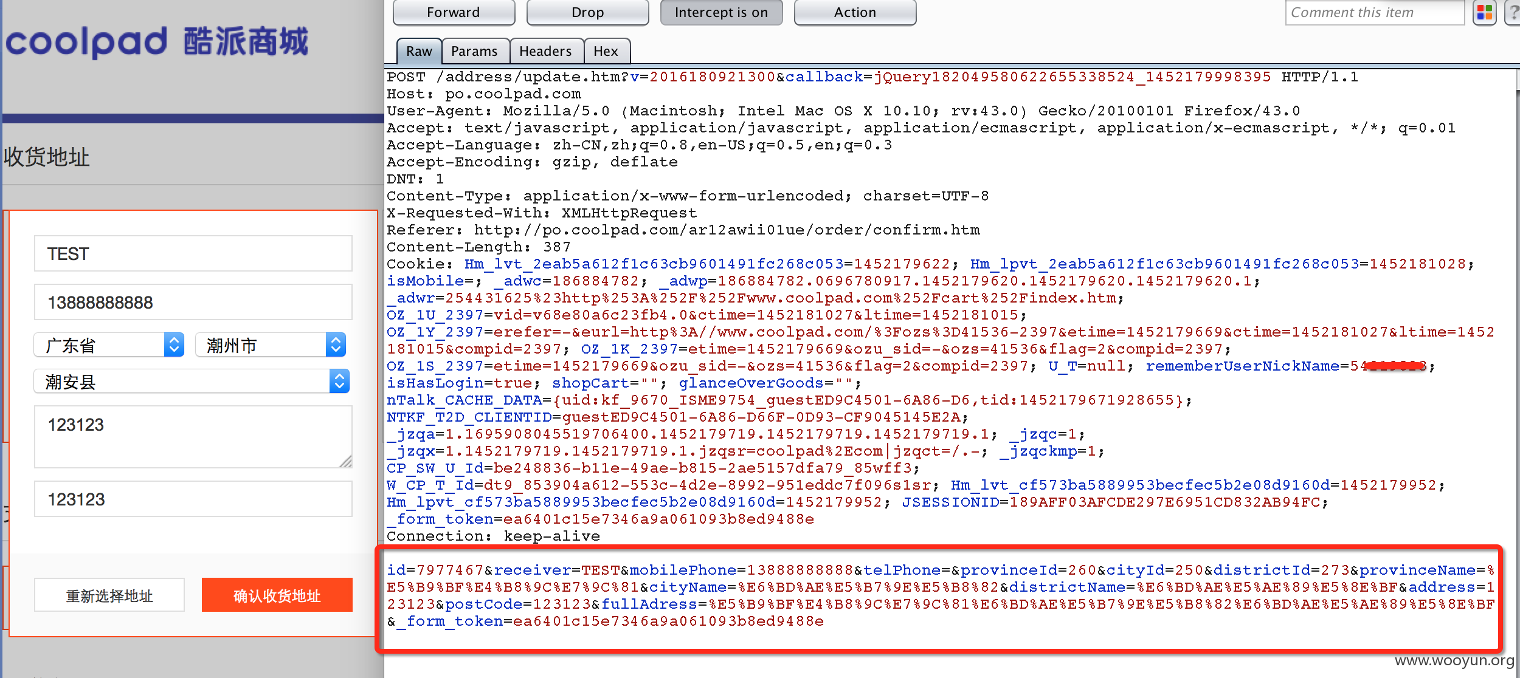Viewport: 1520px width, 678px height.
Task: Click the POST /address/update.htm request line
Action: coord(872,77)
